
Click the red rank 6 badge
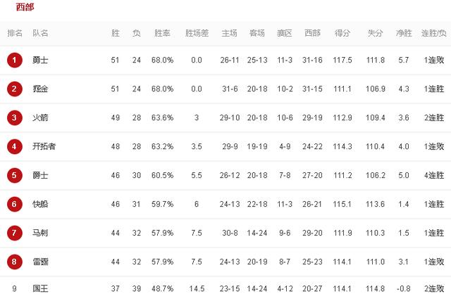(x=14, y=204)
